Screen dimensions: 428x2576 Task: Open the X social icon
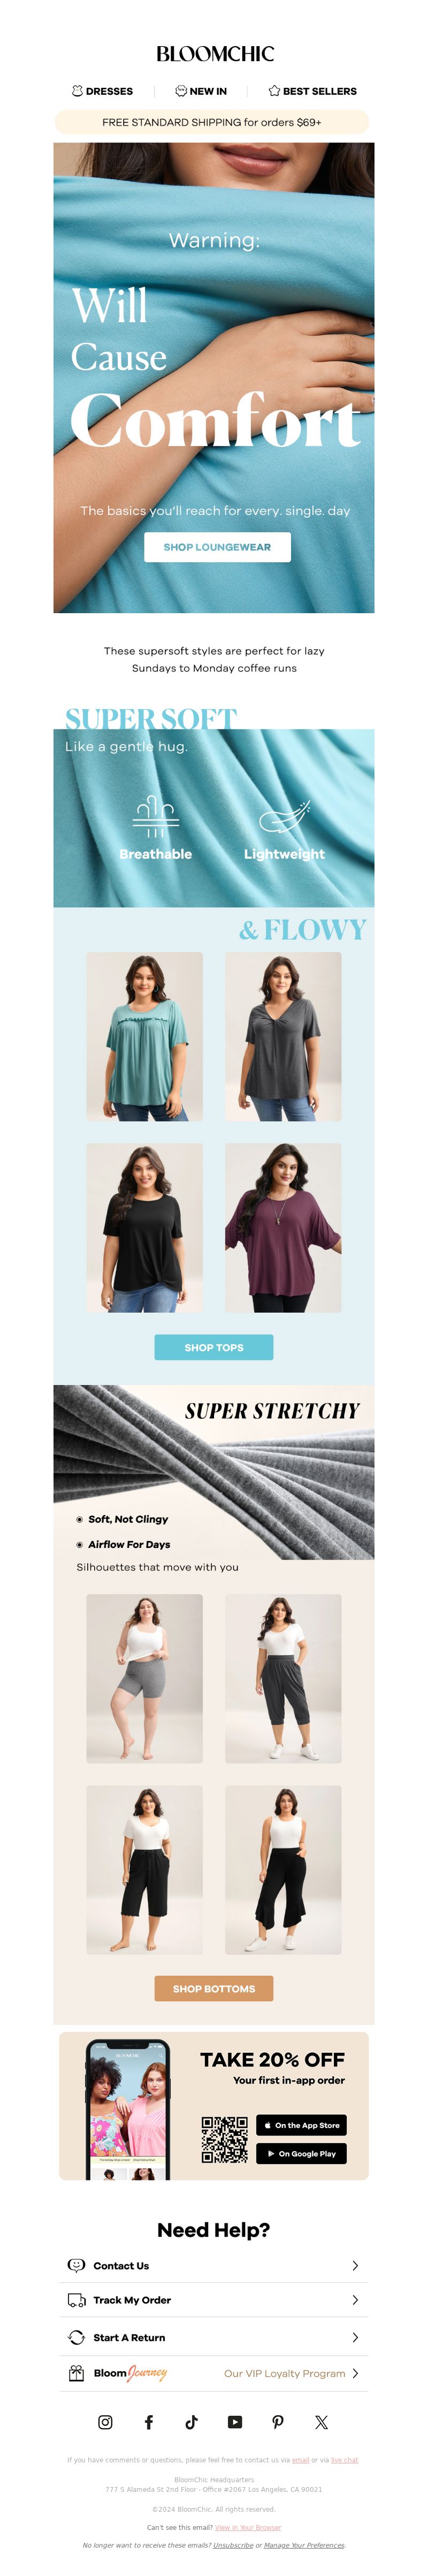click(x=321, y=2421)
